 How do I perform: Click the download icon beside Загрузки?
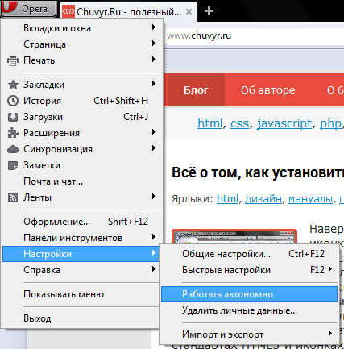(13, 117)
